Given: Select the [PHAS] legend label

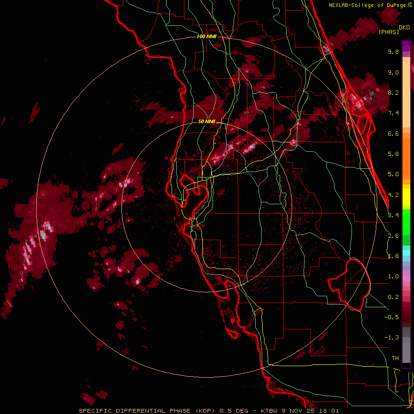Looking at the screenshot, I should (389, 32).
